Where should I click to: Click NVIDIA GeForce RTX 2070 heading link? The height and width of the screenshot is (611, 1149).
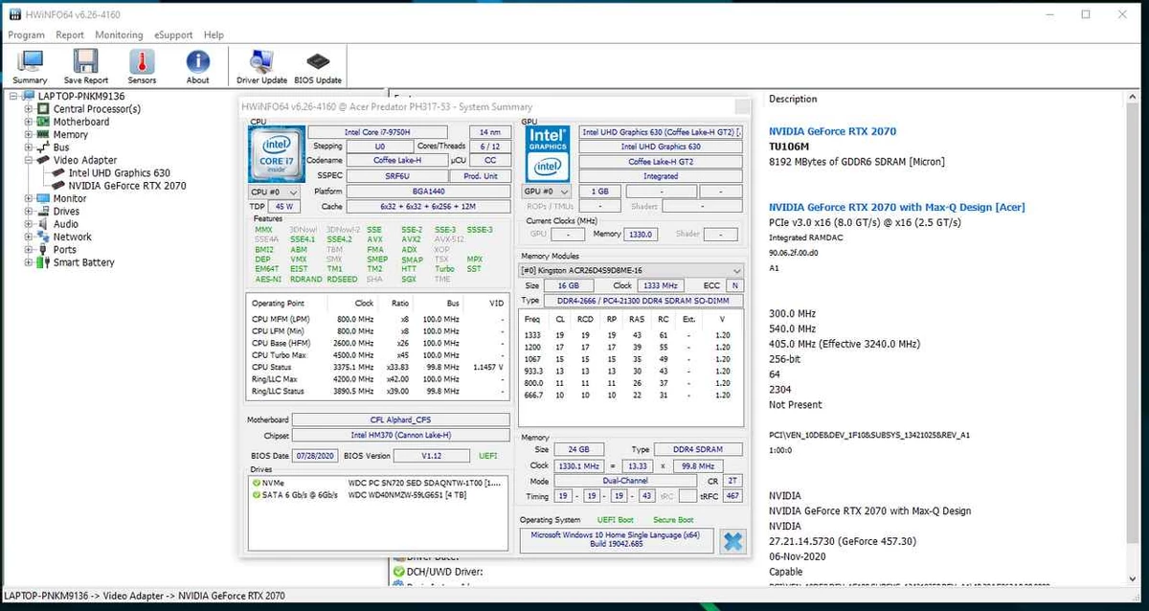833,131
